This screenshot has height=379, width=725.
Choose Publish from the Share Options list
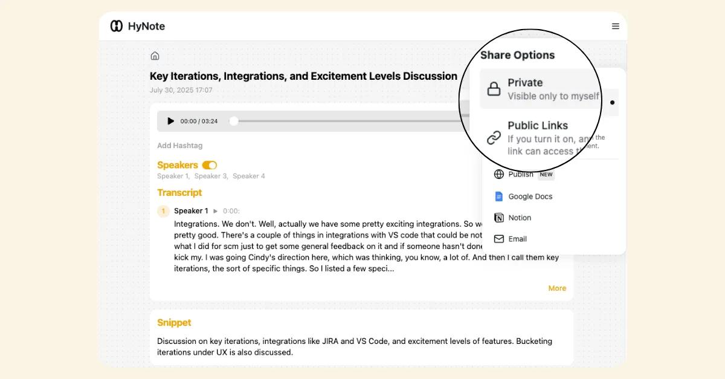pos(520,174)
